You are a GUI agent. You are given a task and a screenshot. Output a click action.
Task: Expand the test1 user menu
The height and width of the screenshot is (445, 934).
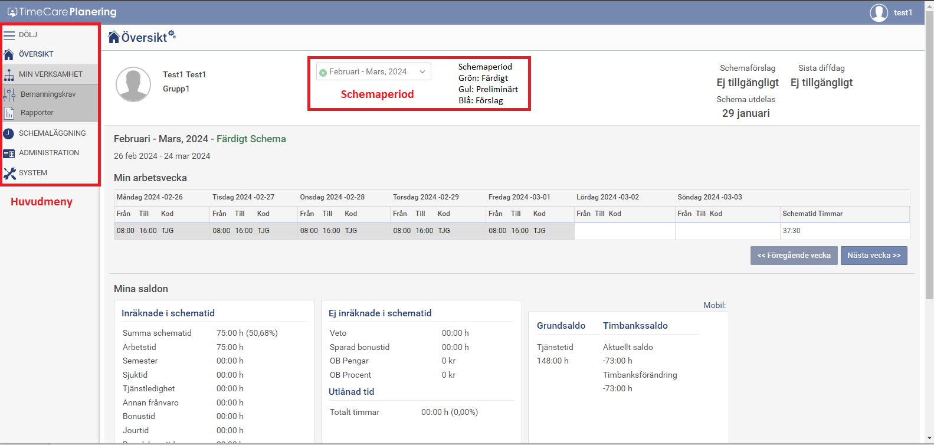(x=903, y=12)
